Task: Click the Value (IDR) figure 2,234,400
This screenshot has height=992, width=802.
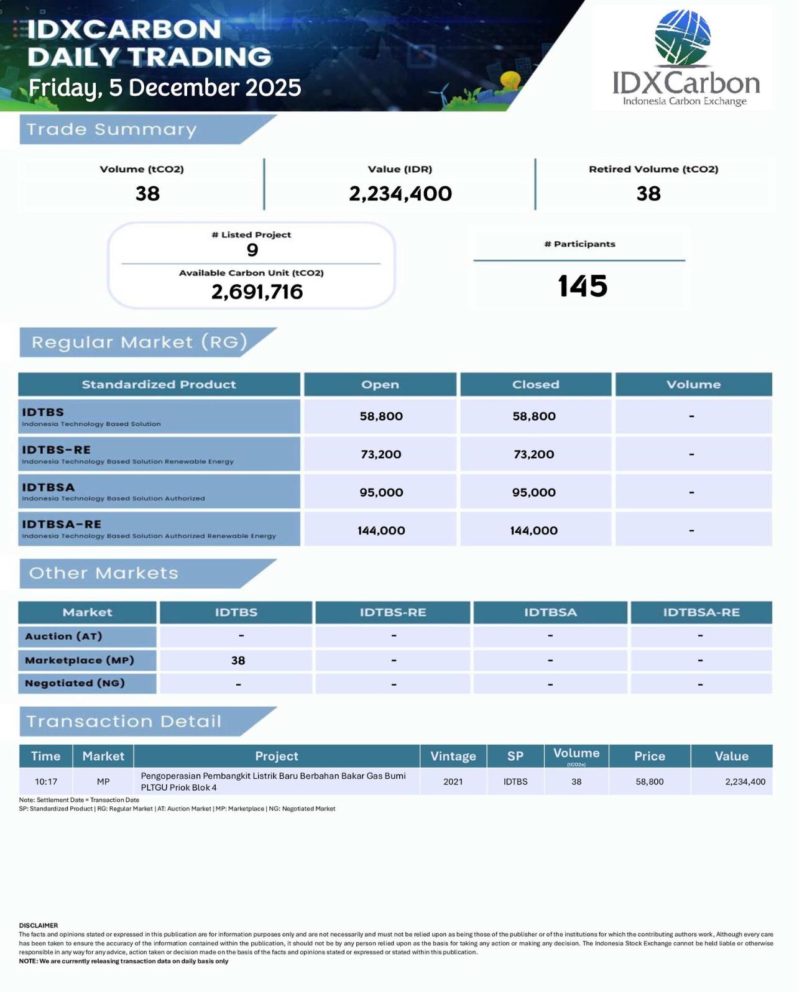Action: (x=400, y=193)
